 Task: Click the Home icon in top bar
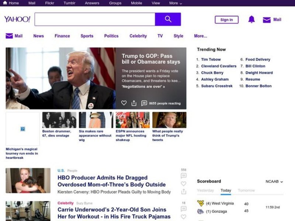coord(5,3)
